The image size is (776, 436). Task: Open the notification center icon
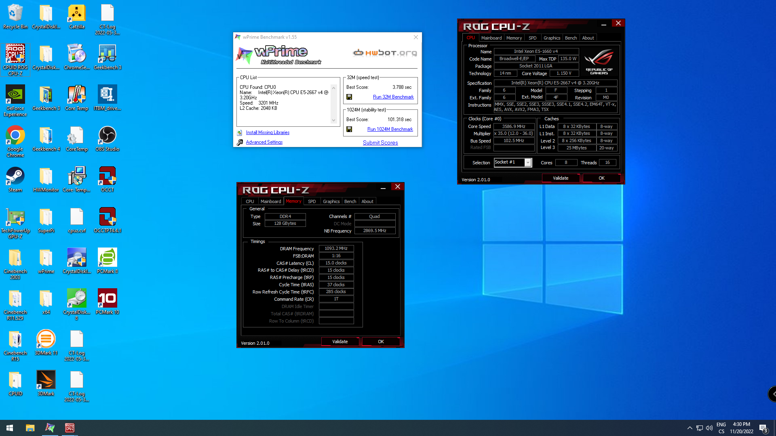click(x=763, y=428)
